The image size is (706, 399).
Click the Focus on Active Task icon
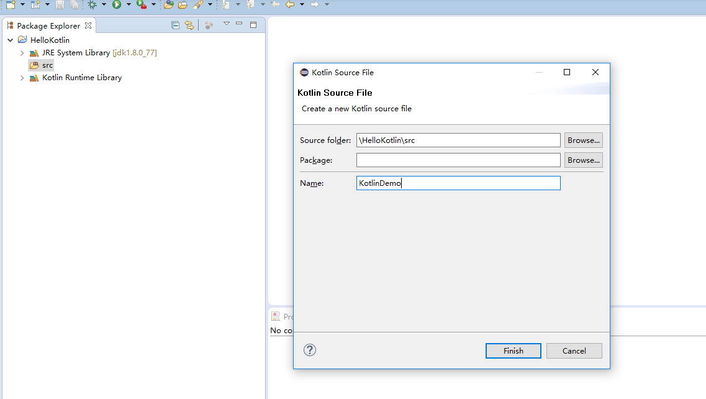click(209, 25)
